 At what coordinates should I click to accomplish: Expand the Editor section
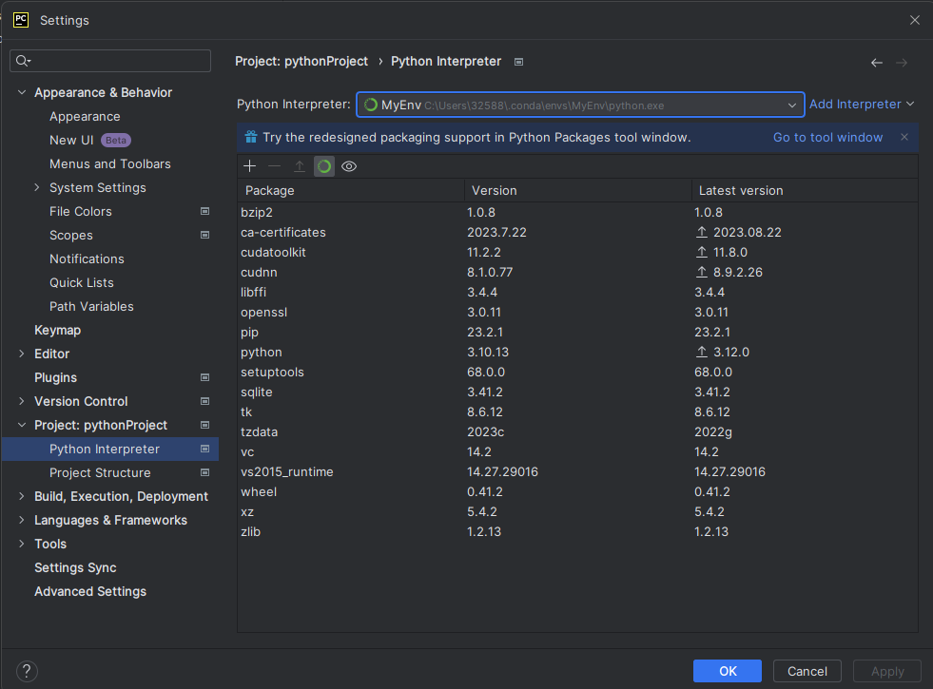[22, 354]
